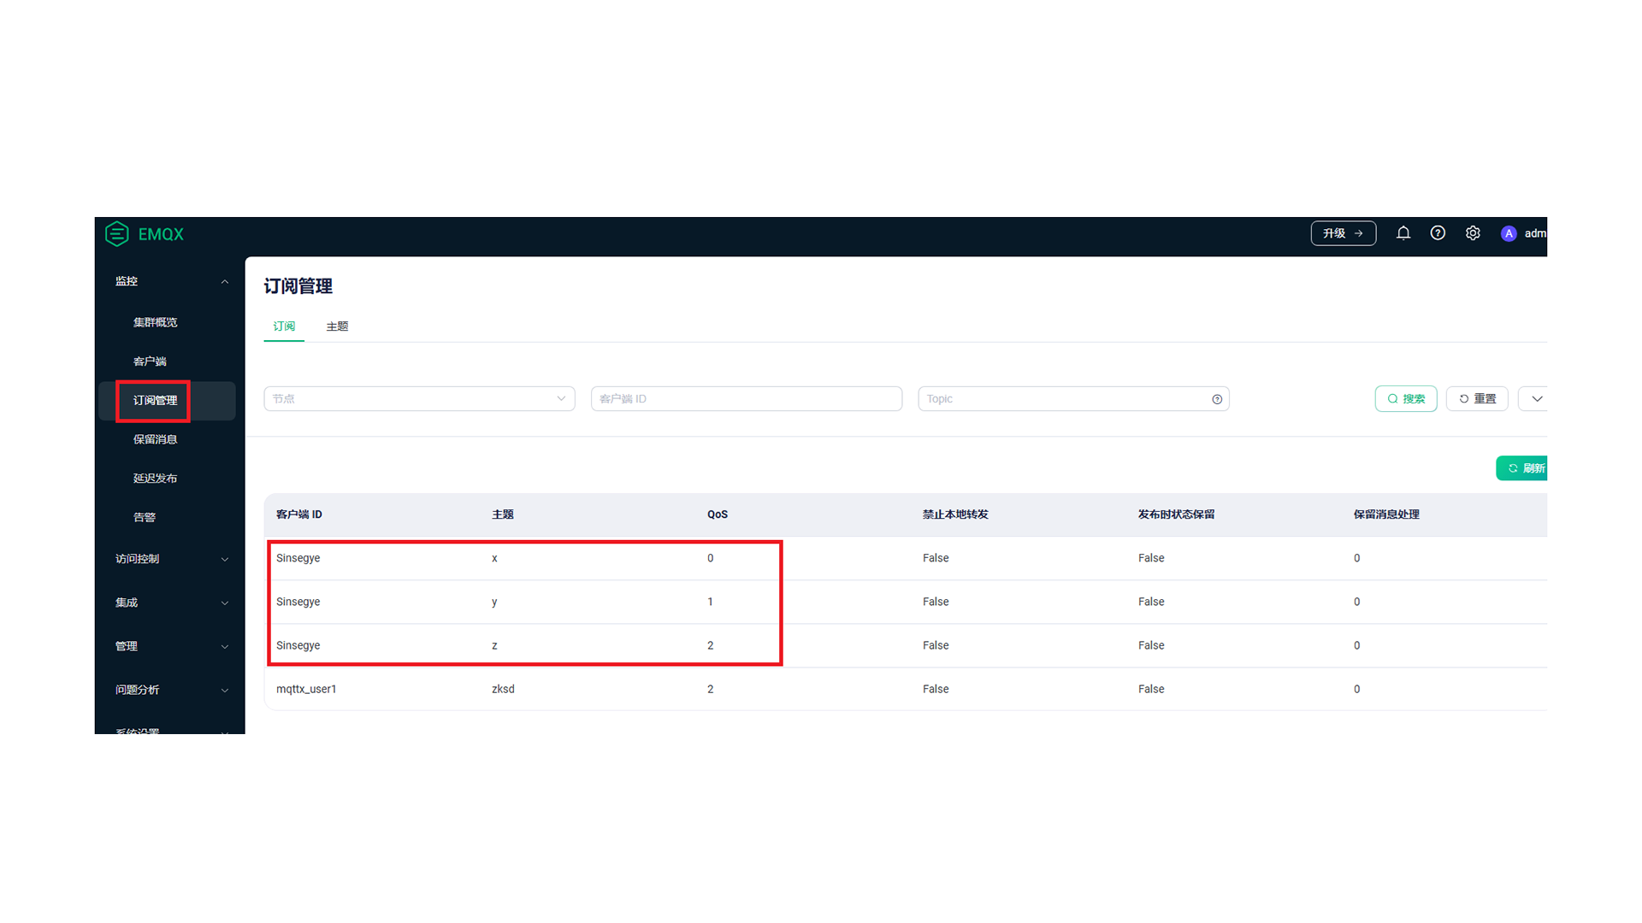Image resolution: width=1642 pixels, height=923 pixels.
Task: Click the 禁止本地转发 column header
Action: 955,514
